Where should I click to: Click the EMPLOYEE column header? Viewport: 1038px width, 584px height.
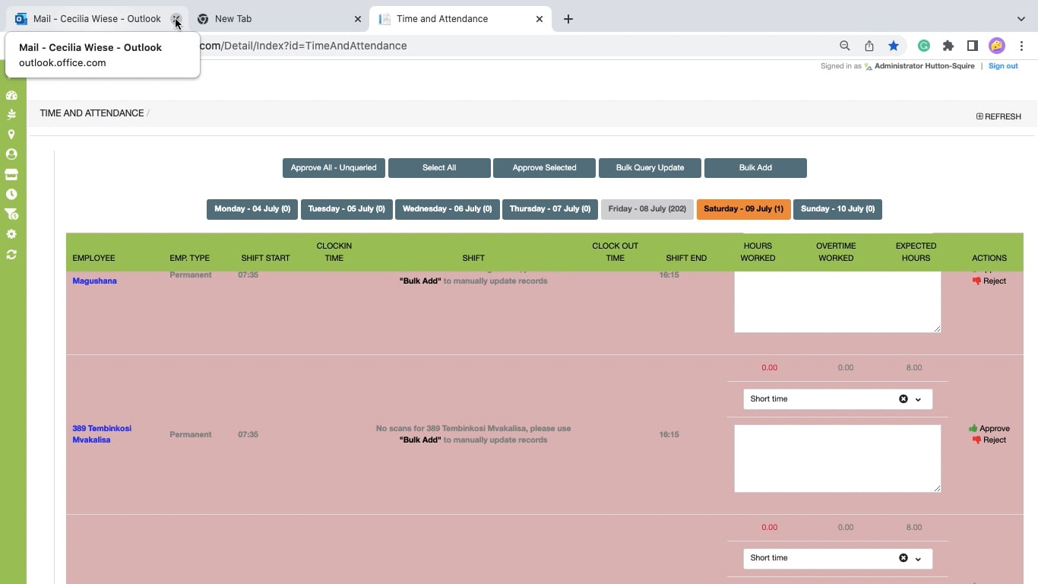[93, 259]
